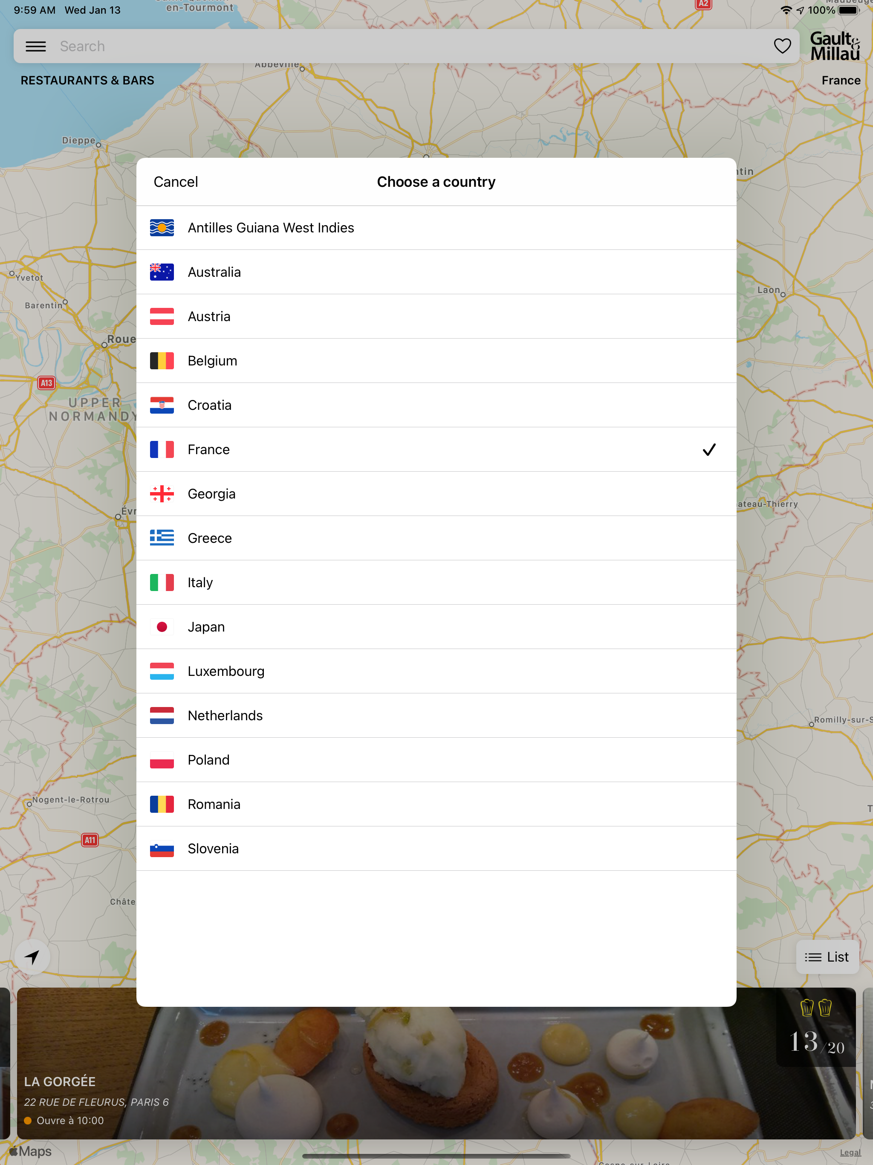Screen dimensions: 873x1165
Task: Tap the current location arrow button
Action: 33,957
